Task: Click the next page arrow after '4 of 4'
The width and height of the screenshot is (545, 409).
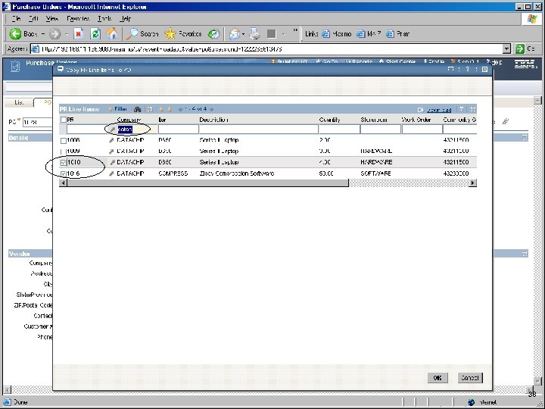Action: (x=211, y=109)
